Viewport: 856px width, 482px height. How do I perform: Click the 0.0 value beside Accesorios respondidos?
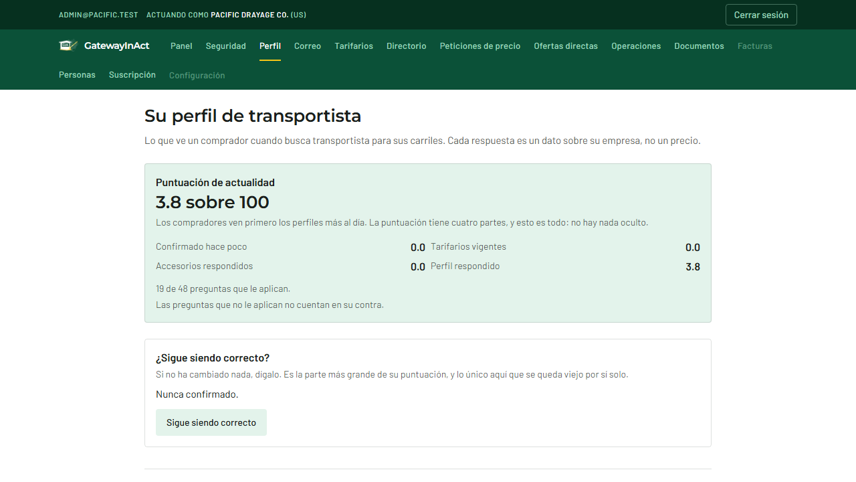[x=418, y=267]
